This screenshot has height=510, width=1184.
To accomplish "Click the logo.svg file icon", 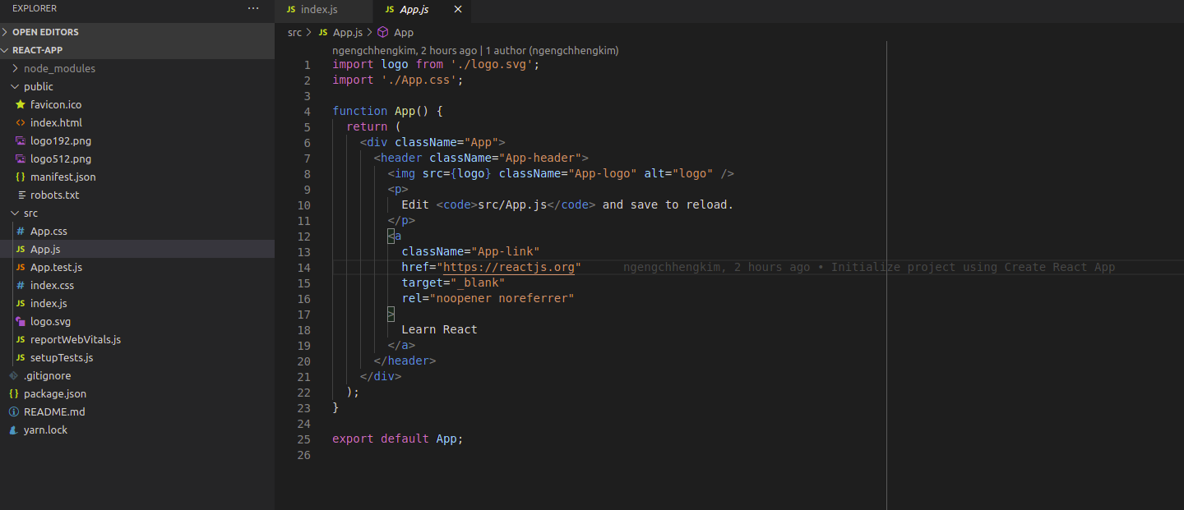I will [x=22, y=321].
